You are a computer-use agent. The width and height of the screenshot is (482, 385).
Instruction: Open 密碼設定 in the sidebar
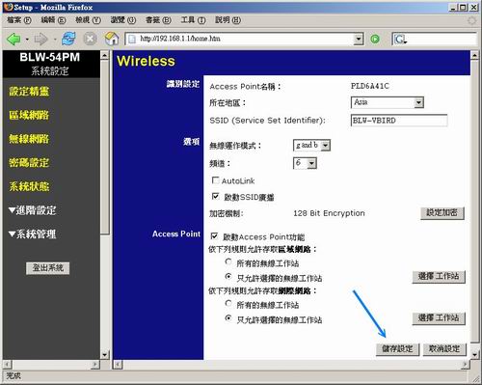(29, 163)
